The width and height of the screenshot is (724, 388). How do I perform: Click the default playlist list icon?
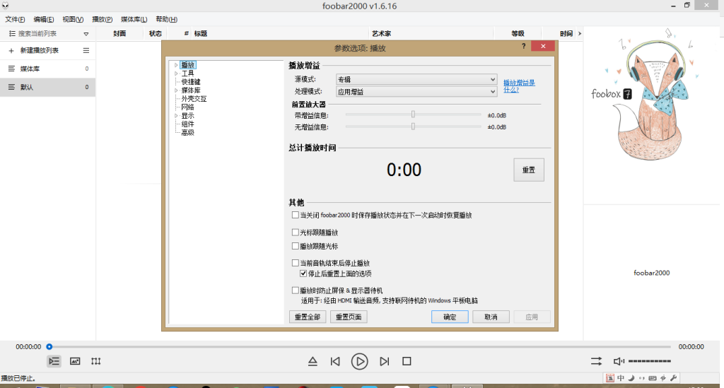point(11,87)
